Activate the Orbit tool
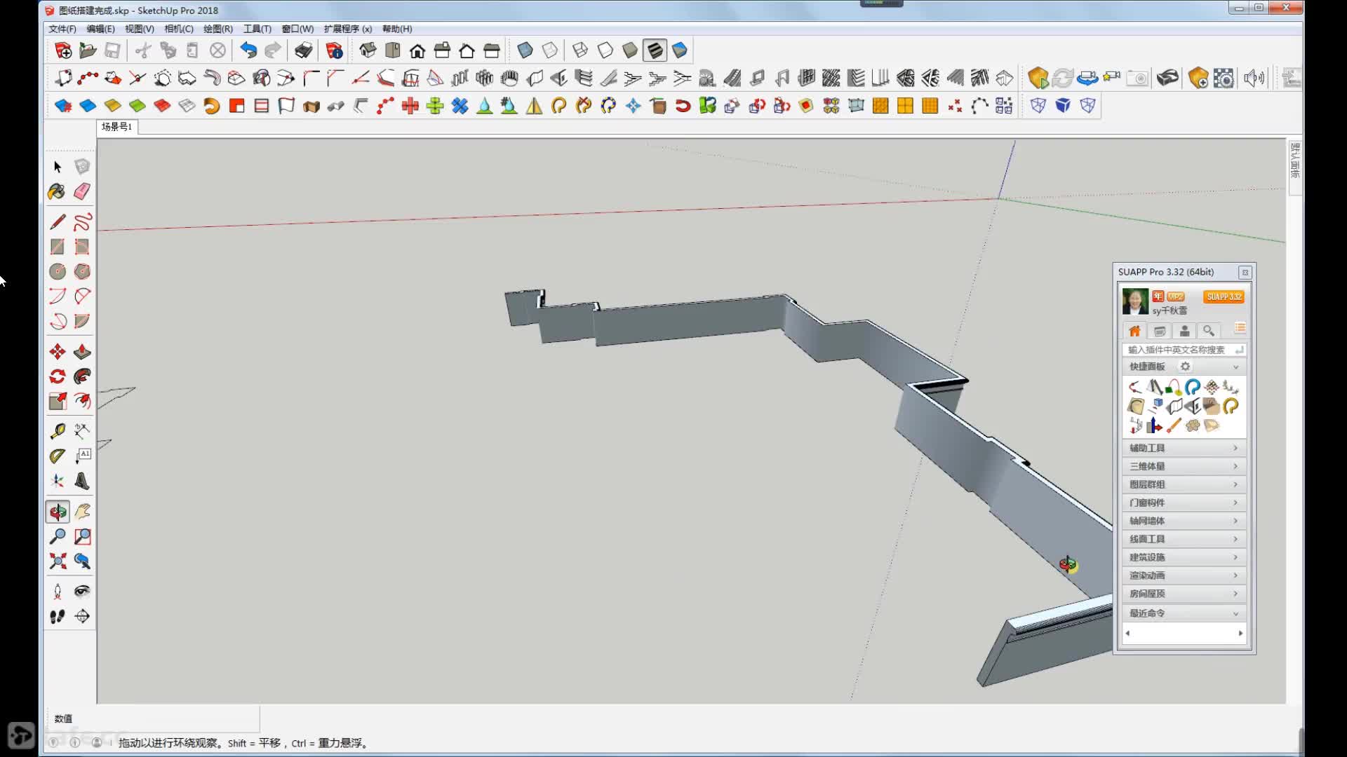Viewport: 1347px width, 757px height. pyautogui.click(x=58, y=512)
